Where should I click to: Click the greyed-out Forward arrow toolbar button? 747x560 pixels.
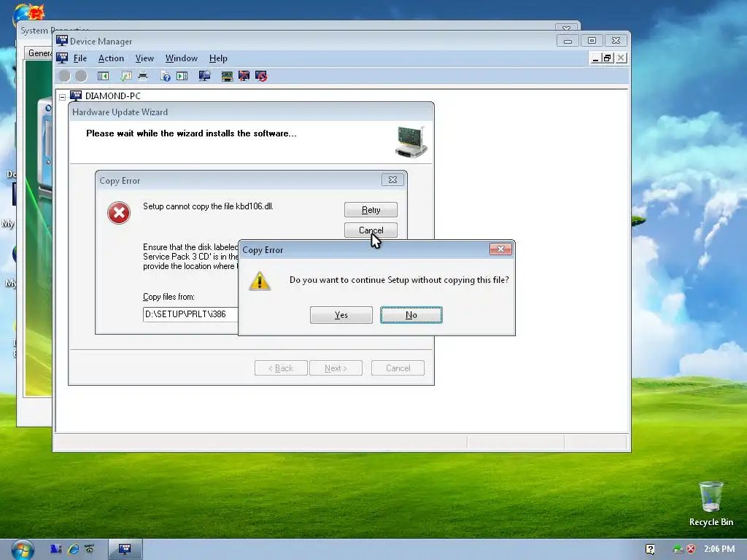click(81, 76)
